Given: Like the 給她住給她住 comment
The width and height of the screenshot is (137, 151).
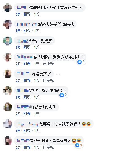Looking at the screenshot, I should click(18, 114).
